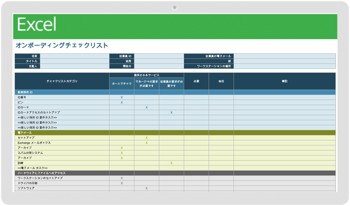Screen dimensions: 350x206
Task: Click the empty field next to 名前
Action: tap(74, 56)
